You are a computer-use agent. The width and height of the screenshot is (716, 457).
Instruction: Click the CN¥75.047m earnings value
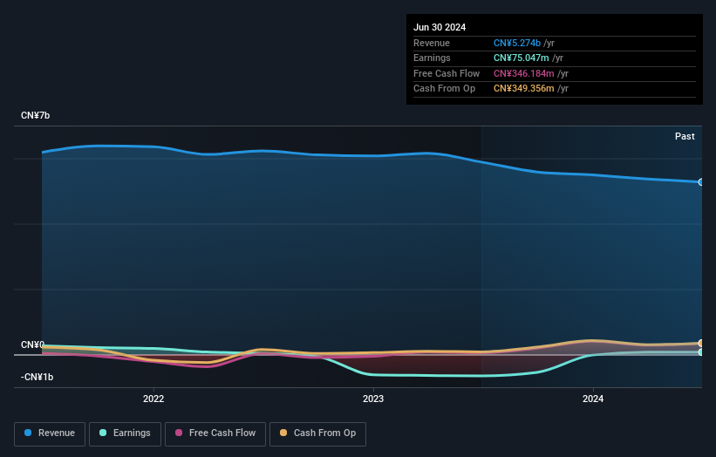pyautogui.click(x=521, y=58)
